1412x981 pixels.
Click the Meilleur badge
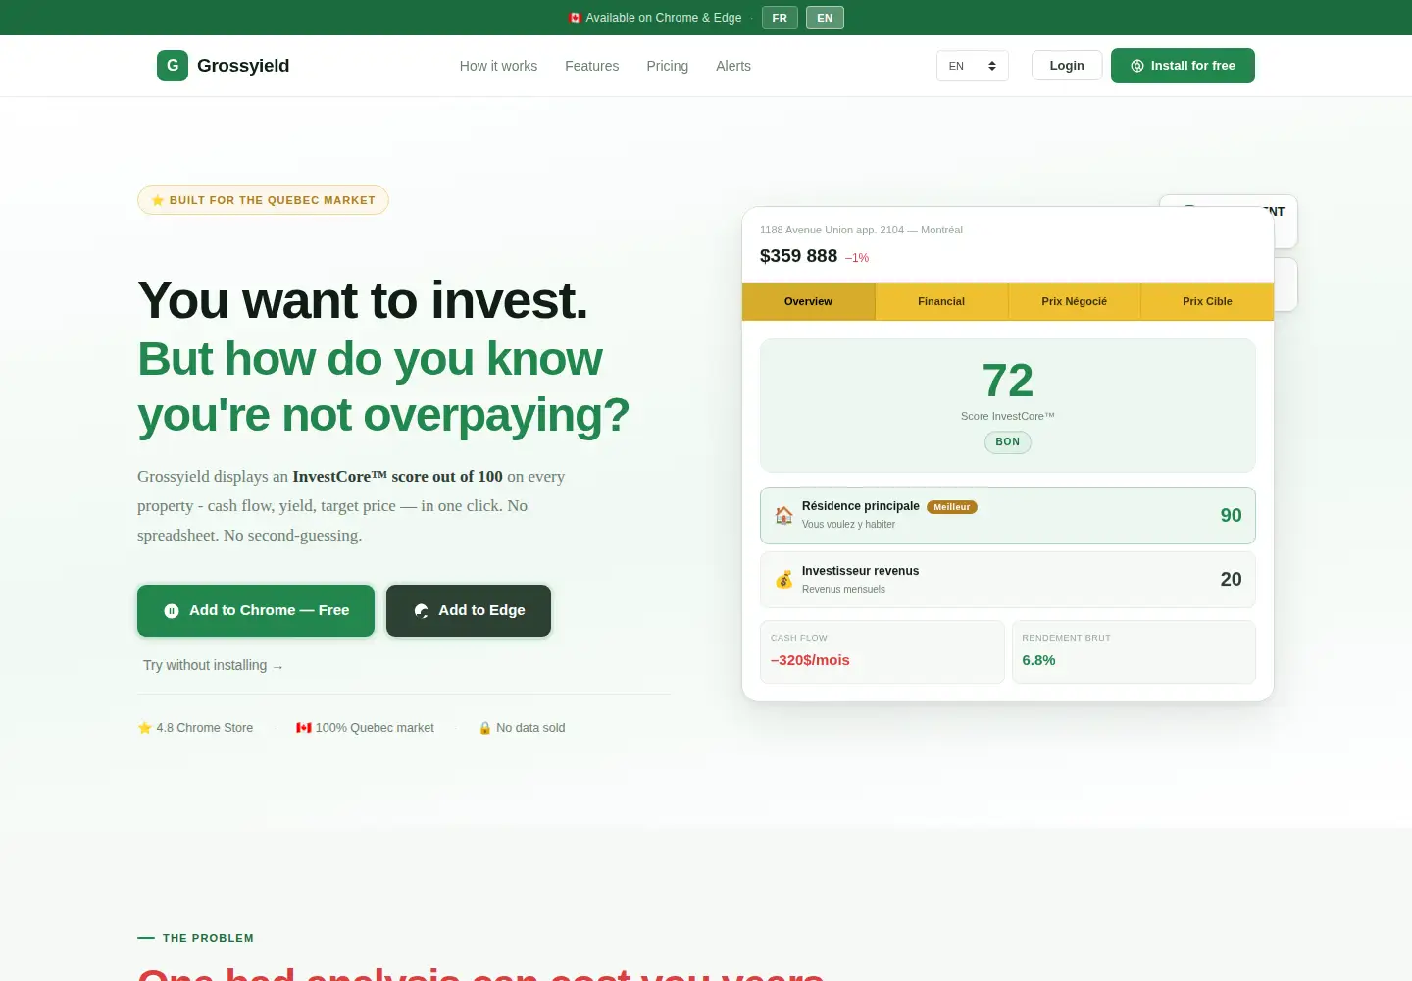click(952, 507)
